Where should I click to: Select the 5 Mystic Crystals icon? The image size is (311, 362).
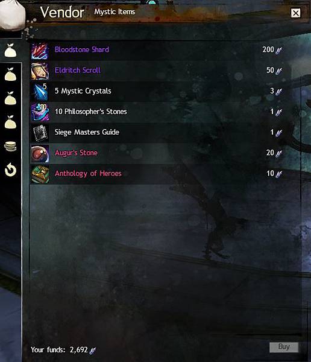[x=40, y=92]
